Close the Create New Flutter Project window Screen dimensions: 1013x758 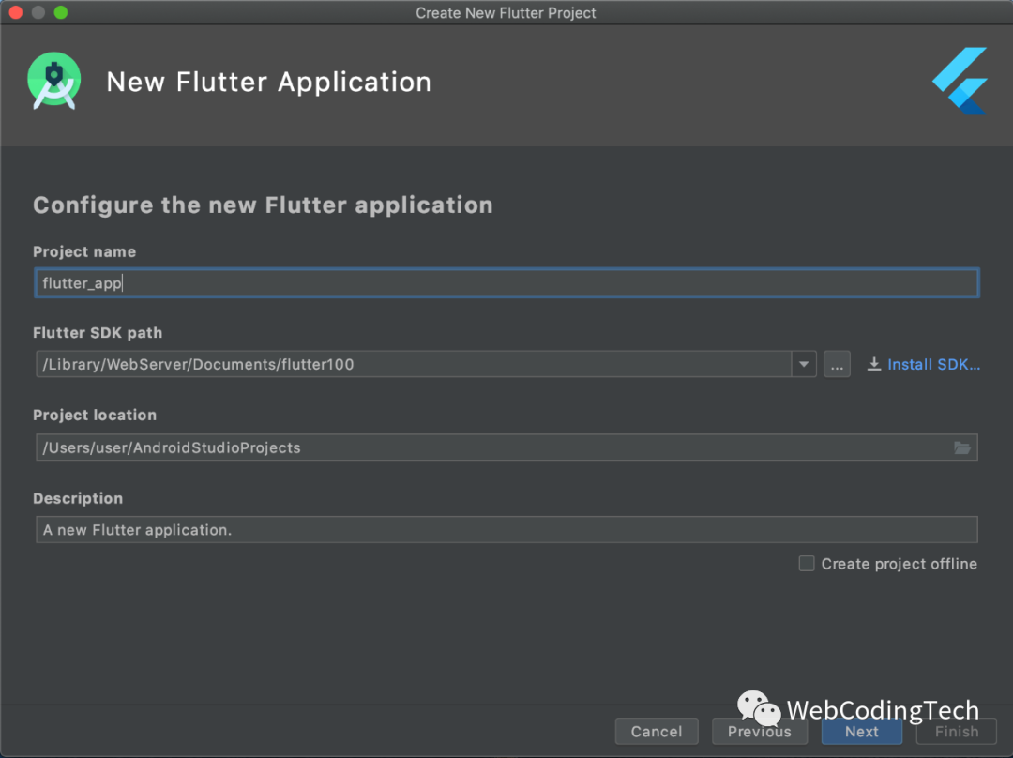tap(16, 12)
